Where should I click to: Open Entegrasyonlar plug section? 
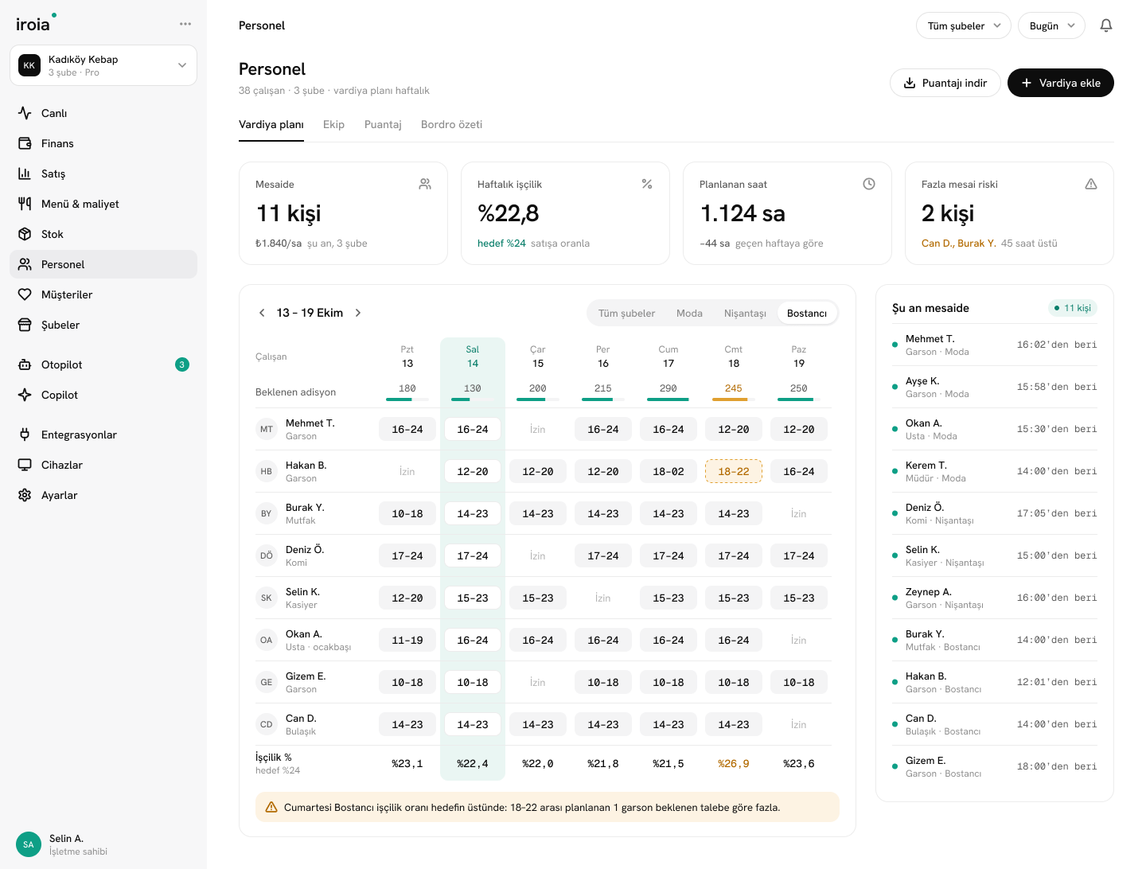103,434
